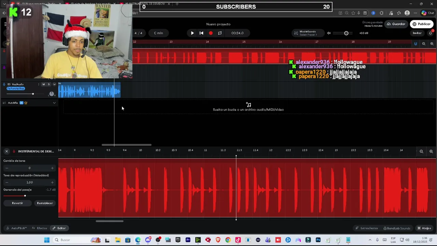Click the AutoMix crown premium icon
The width and height of the screenshot is (437, 246).
pyautogui.click(x=26, y=103)
